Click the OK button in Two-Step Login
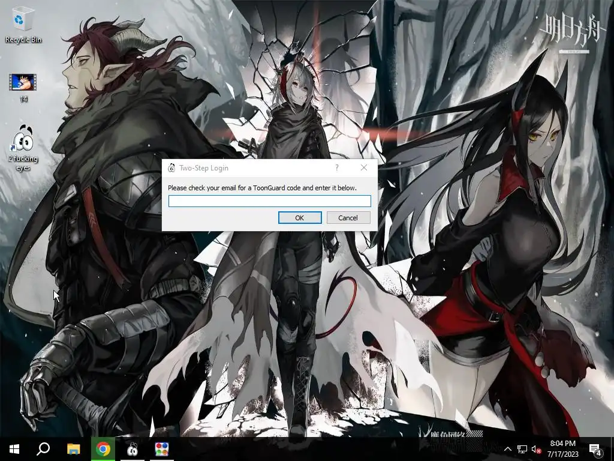This screenshot has height=461, width=614. 300,217
